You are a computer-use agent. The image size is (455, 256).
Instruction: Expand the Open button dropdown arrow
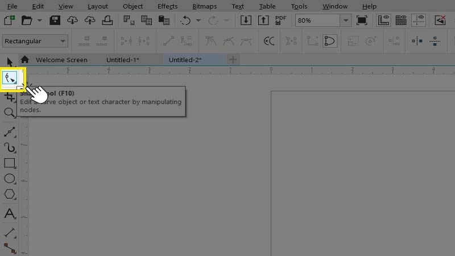click(x=39, y=20)
